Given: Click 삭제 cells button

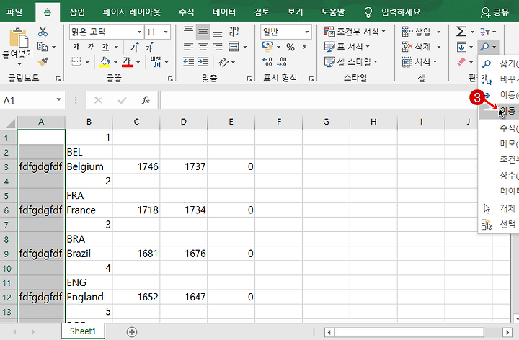Looking at the screenshot, I should [417, 47].
